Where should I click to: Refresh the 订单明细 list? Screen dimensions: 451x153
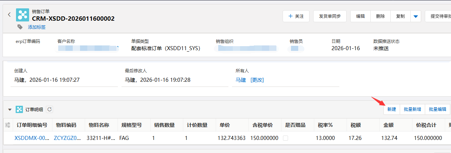point(49,109)
